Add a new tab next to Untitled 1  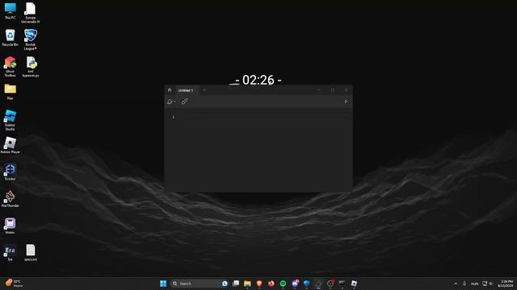(x=204, y=90)
